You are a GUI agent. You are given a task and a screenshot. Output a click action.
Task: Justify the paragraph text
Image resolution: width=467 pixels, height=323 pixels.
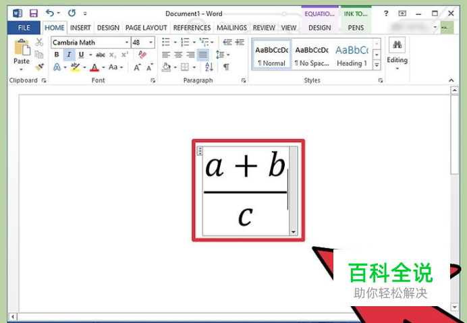(203, 55)
